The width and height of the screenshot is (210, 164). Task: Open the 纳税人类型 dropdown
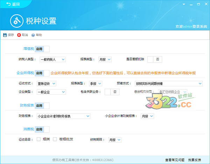coord(52,59)
